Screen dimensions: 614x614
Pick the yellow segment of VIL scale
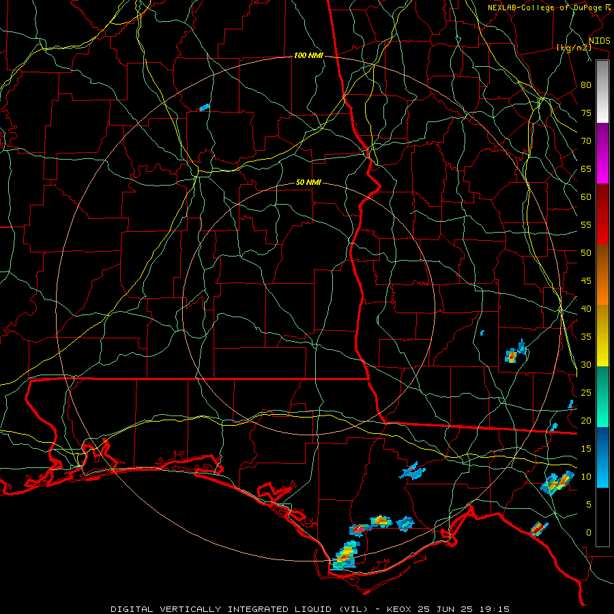(x=602, y=336)
